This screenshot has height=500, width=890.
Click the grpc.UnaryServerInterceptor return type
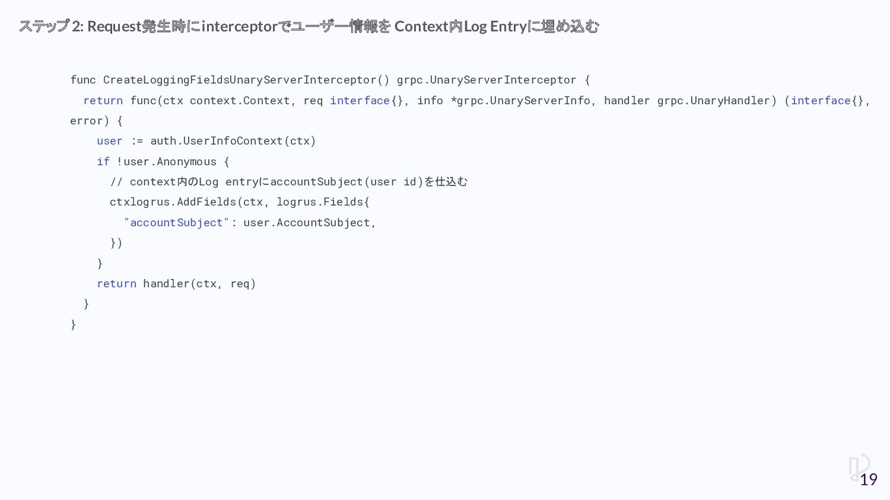pos(487,80)
